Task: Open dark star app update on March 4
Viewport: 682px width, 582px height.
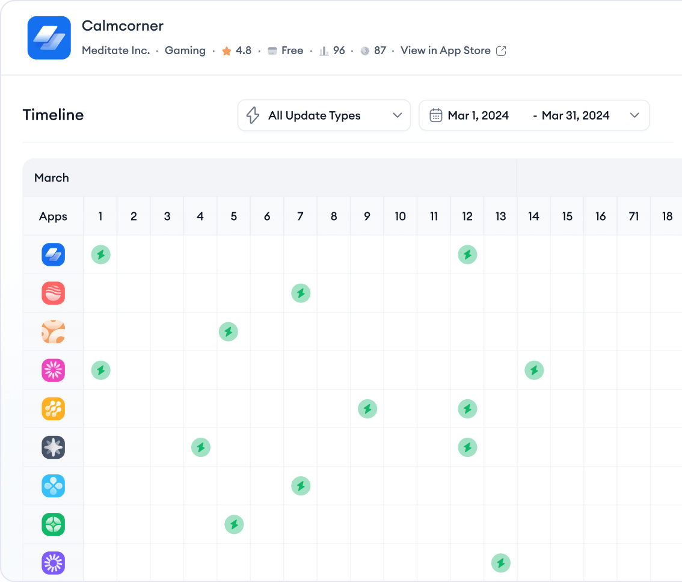Action: tap(201, 447)
